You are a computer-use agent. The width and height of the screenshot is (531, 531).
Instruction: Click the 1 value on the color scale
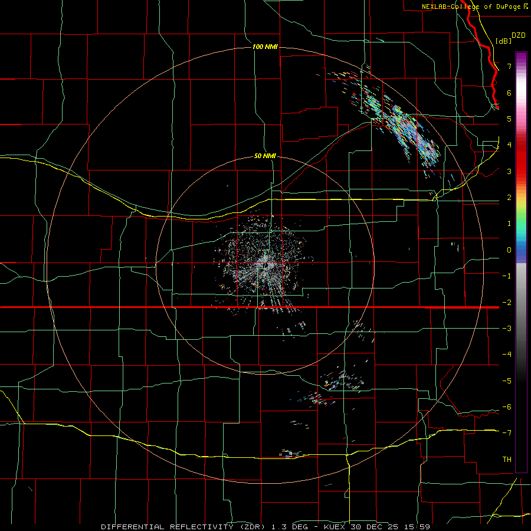pyautogui.click(x=509, y=224)
